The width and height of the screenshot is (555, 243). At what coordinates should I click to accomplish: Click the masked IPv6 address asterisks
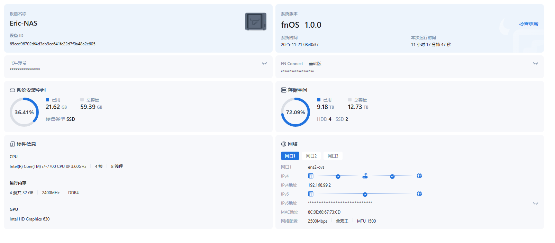(x=340, y=202)
